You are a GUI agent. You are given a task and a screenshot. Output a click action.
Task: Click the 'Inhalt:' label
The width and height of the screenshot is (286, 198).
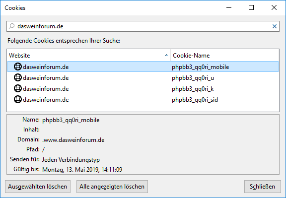31,130
